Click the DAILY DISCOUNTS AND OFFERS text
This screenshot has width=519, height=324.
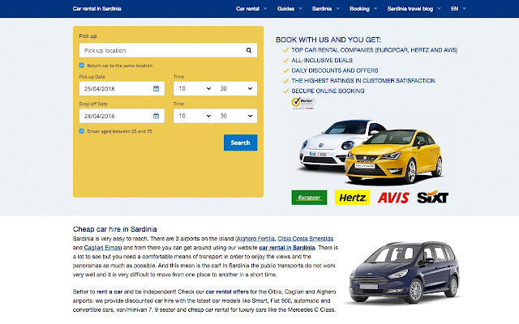(335, 70)
